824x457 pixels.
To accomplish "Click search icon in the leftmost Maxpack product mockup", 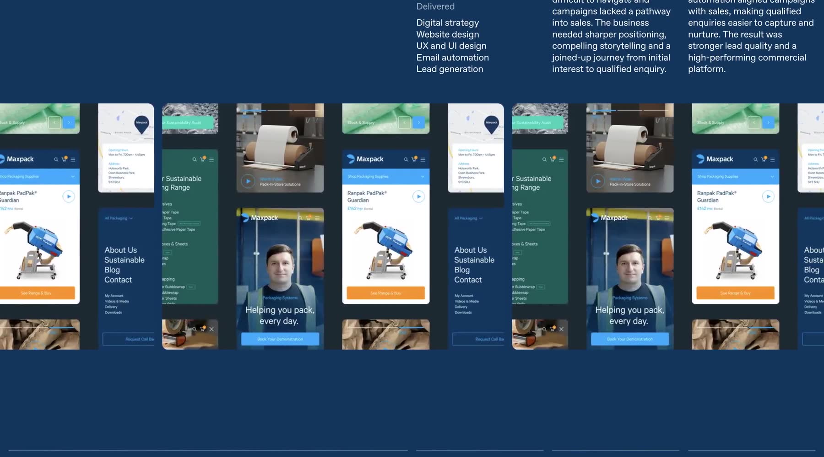I will [56, 159].
